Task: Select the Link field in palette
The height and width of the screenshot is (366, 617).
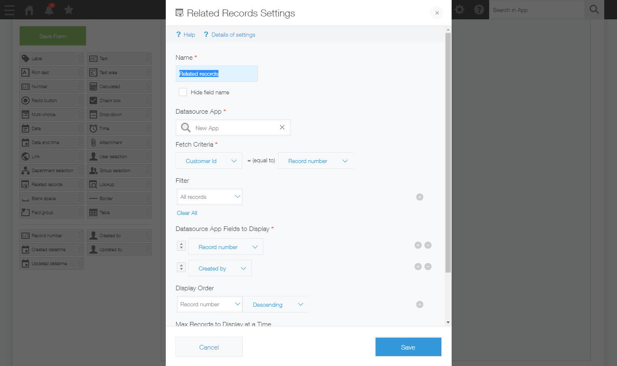Action: pos(51,156)
